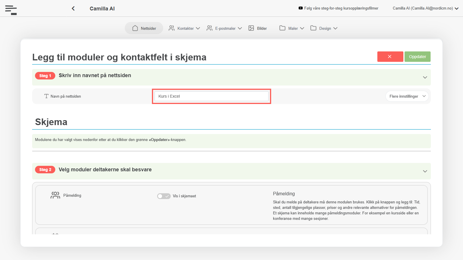
Task: Close the form with the red X button
Action: pos(390,57)
